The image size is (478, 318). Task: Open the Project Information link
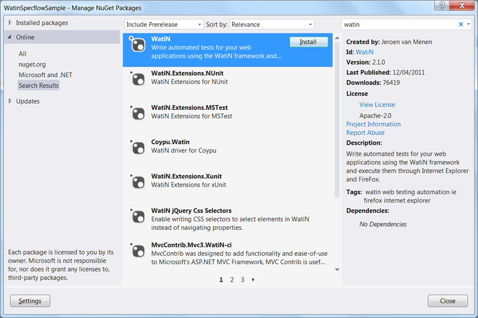click(373, 124)
